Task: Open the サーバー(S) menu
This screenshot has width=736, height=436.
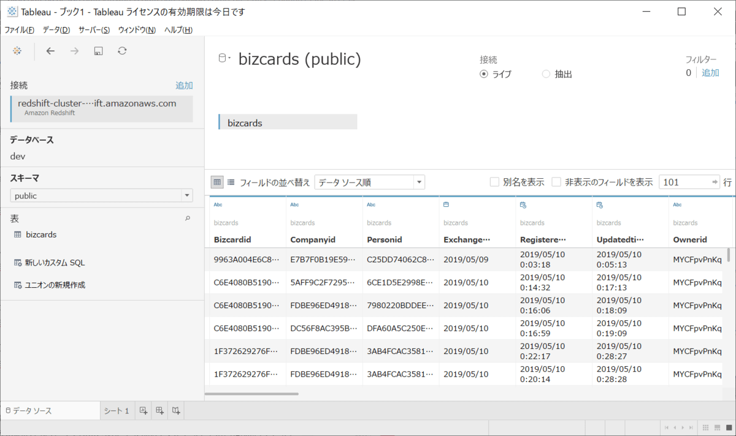Action: point(94,30)
